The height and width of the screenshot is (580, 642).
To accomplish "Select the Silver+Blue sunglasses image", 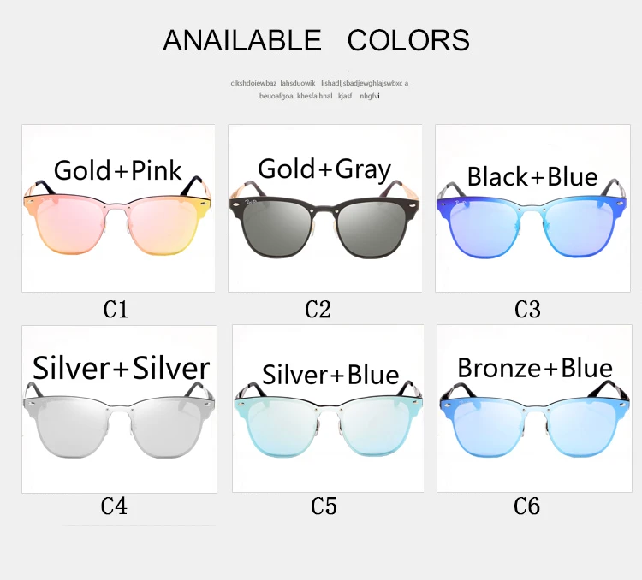I will [x=328, y=409].
